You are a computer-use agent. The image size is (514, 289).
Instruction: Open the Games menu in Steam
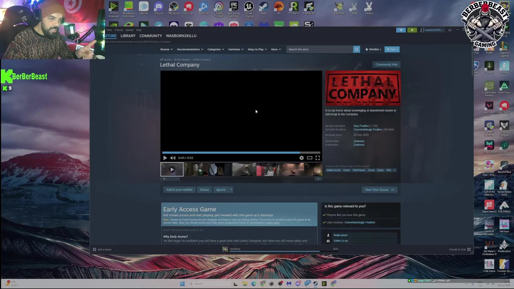point(129,30)
